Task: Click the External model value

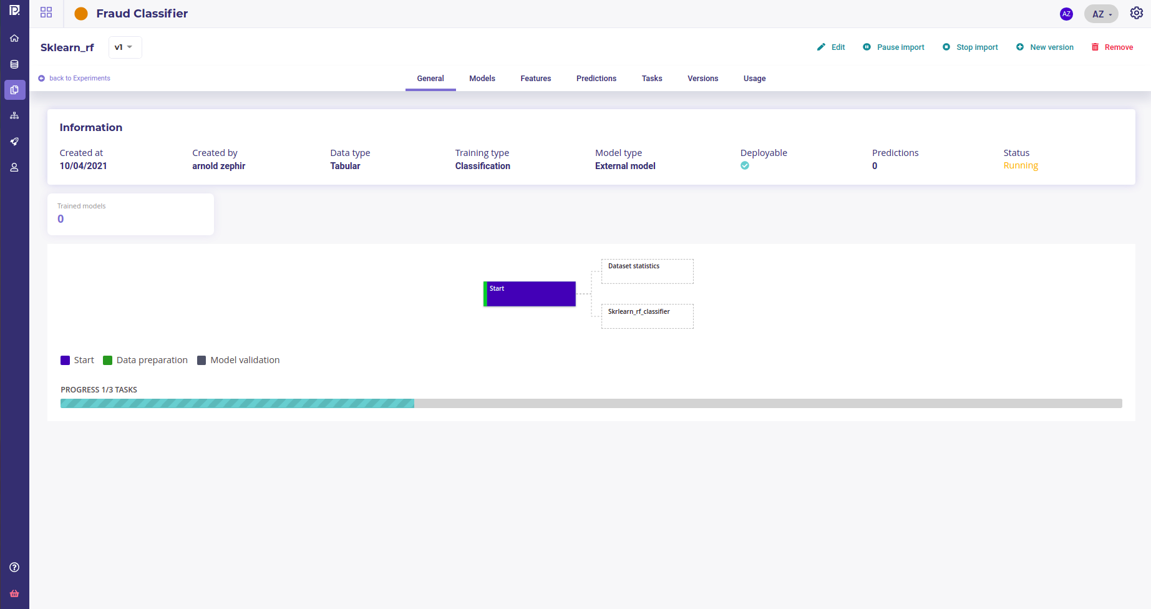Action: pos(625,166)
